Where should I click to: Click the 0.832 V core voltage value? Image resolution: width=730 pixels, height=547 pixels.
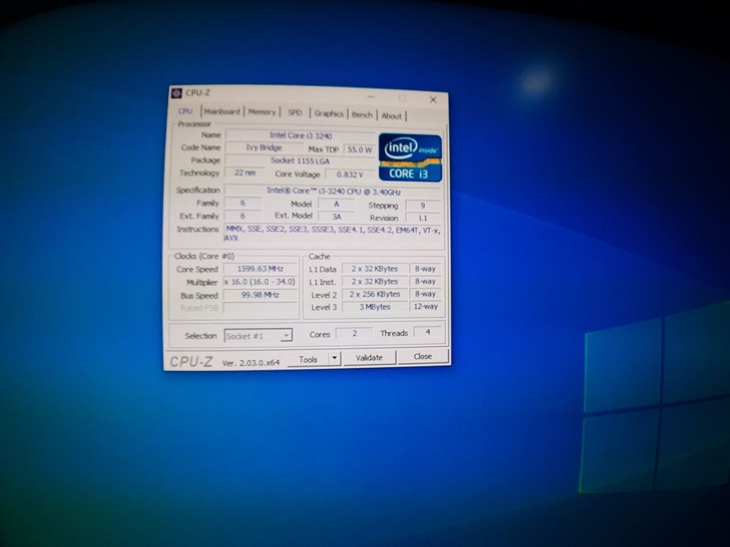coord(350,174)
